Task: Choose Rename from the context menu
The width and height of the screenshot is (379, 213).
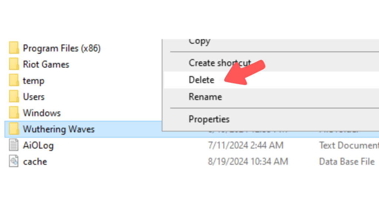Action: coord(205,97)
